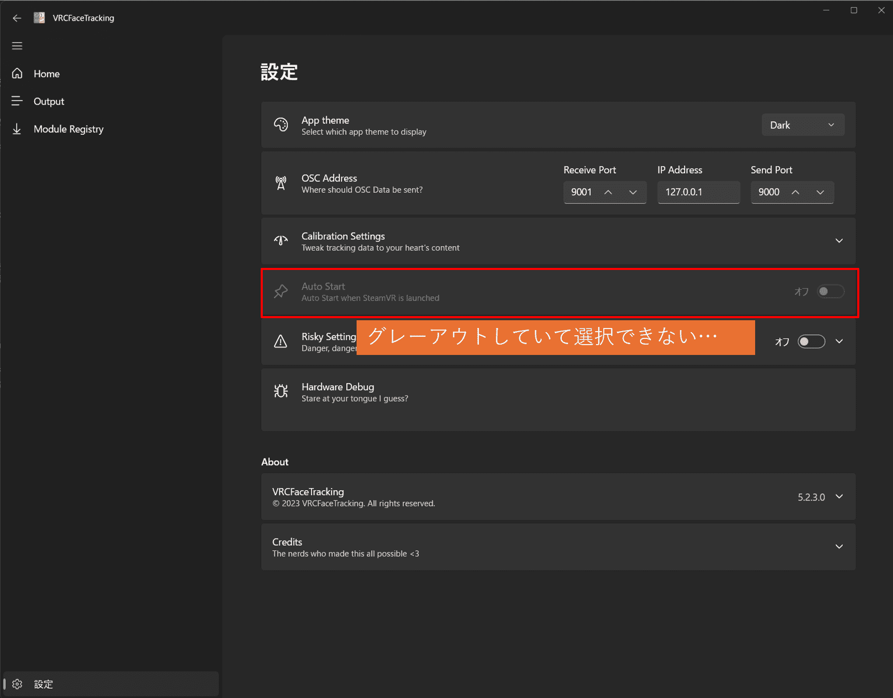The image size is (893, 698).
Task: Increase the Receive Port value
Action: [608, 192]
